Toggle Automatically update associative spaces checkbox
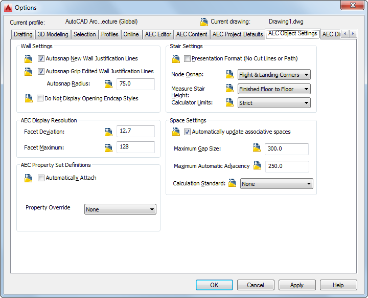Image resolution: width=368 pixels, height=298 pixels. (187, 132)
